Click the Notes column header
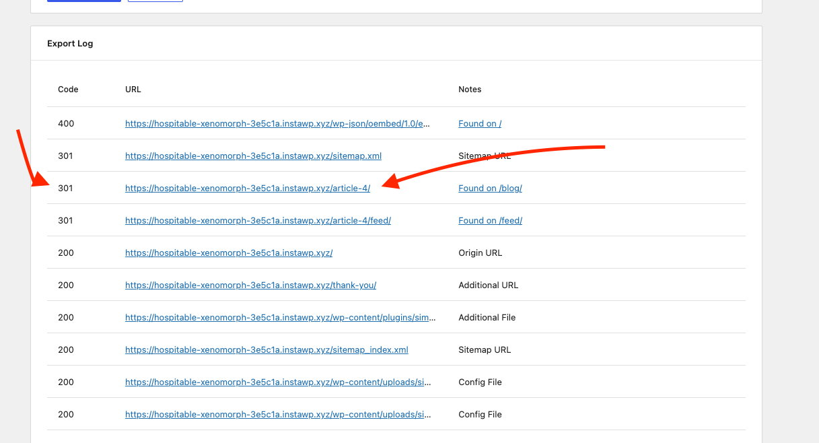Viewport: 819px width, 443px height. (470, 89)
